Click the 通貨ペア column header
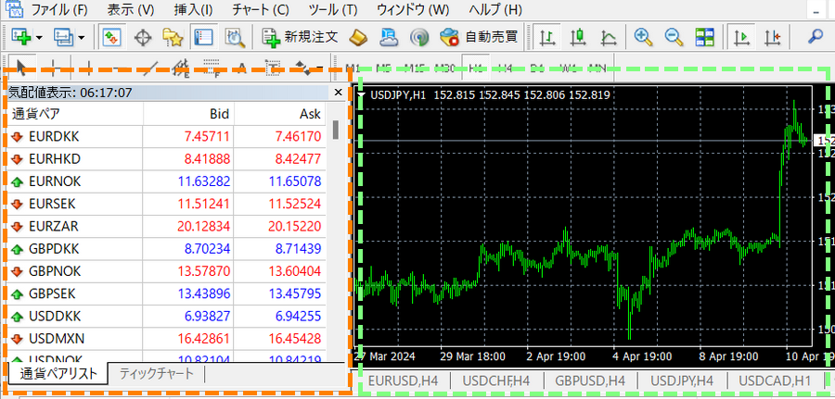 pos(75,114)
